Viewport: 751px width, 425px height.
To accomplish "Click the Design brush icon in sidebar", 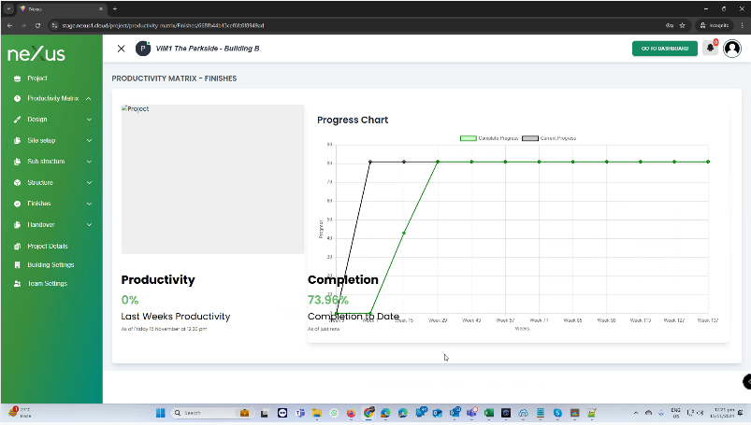I will click(x=18, y=120).
